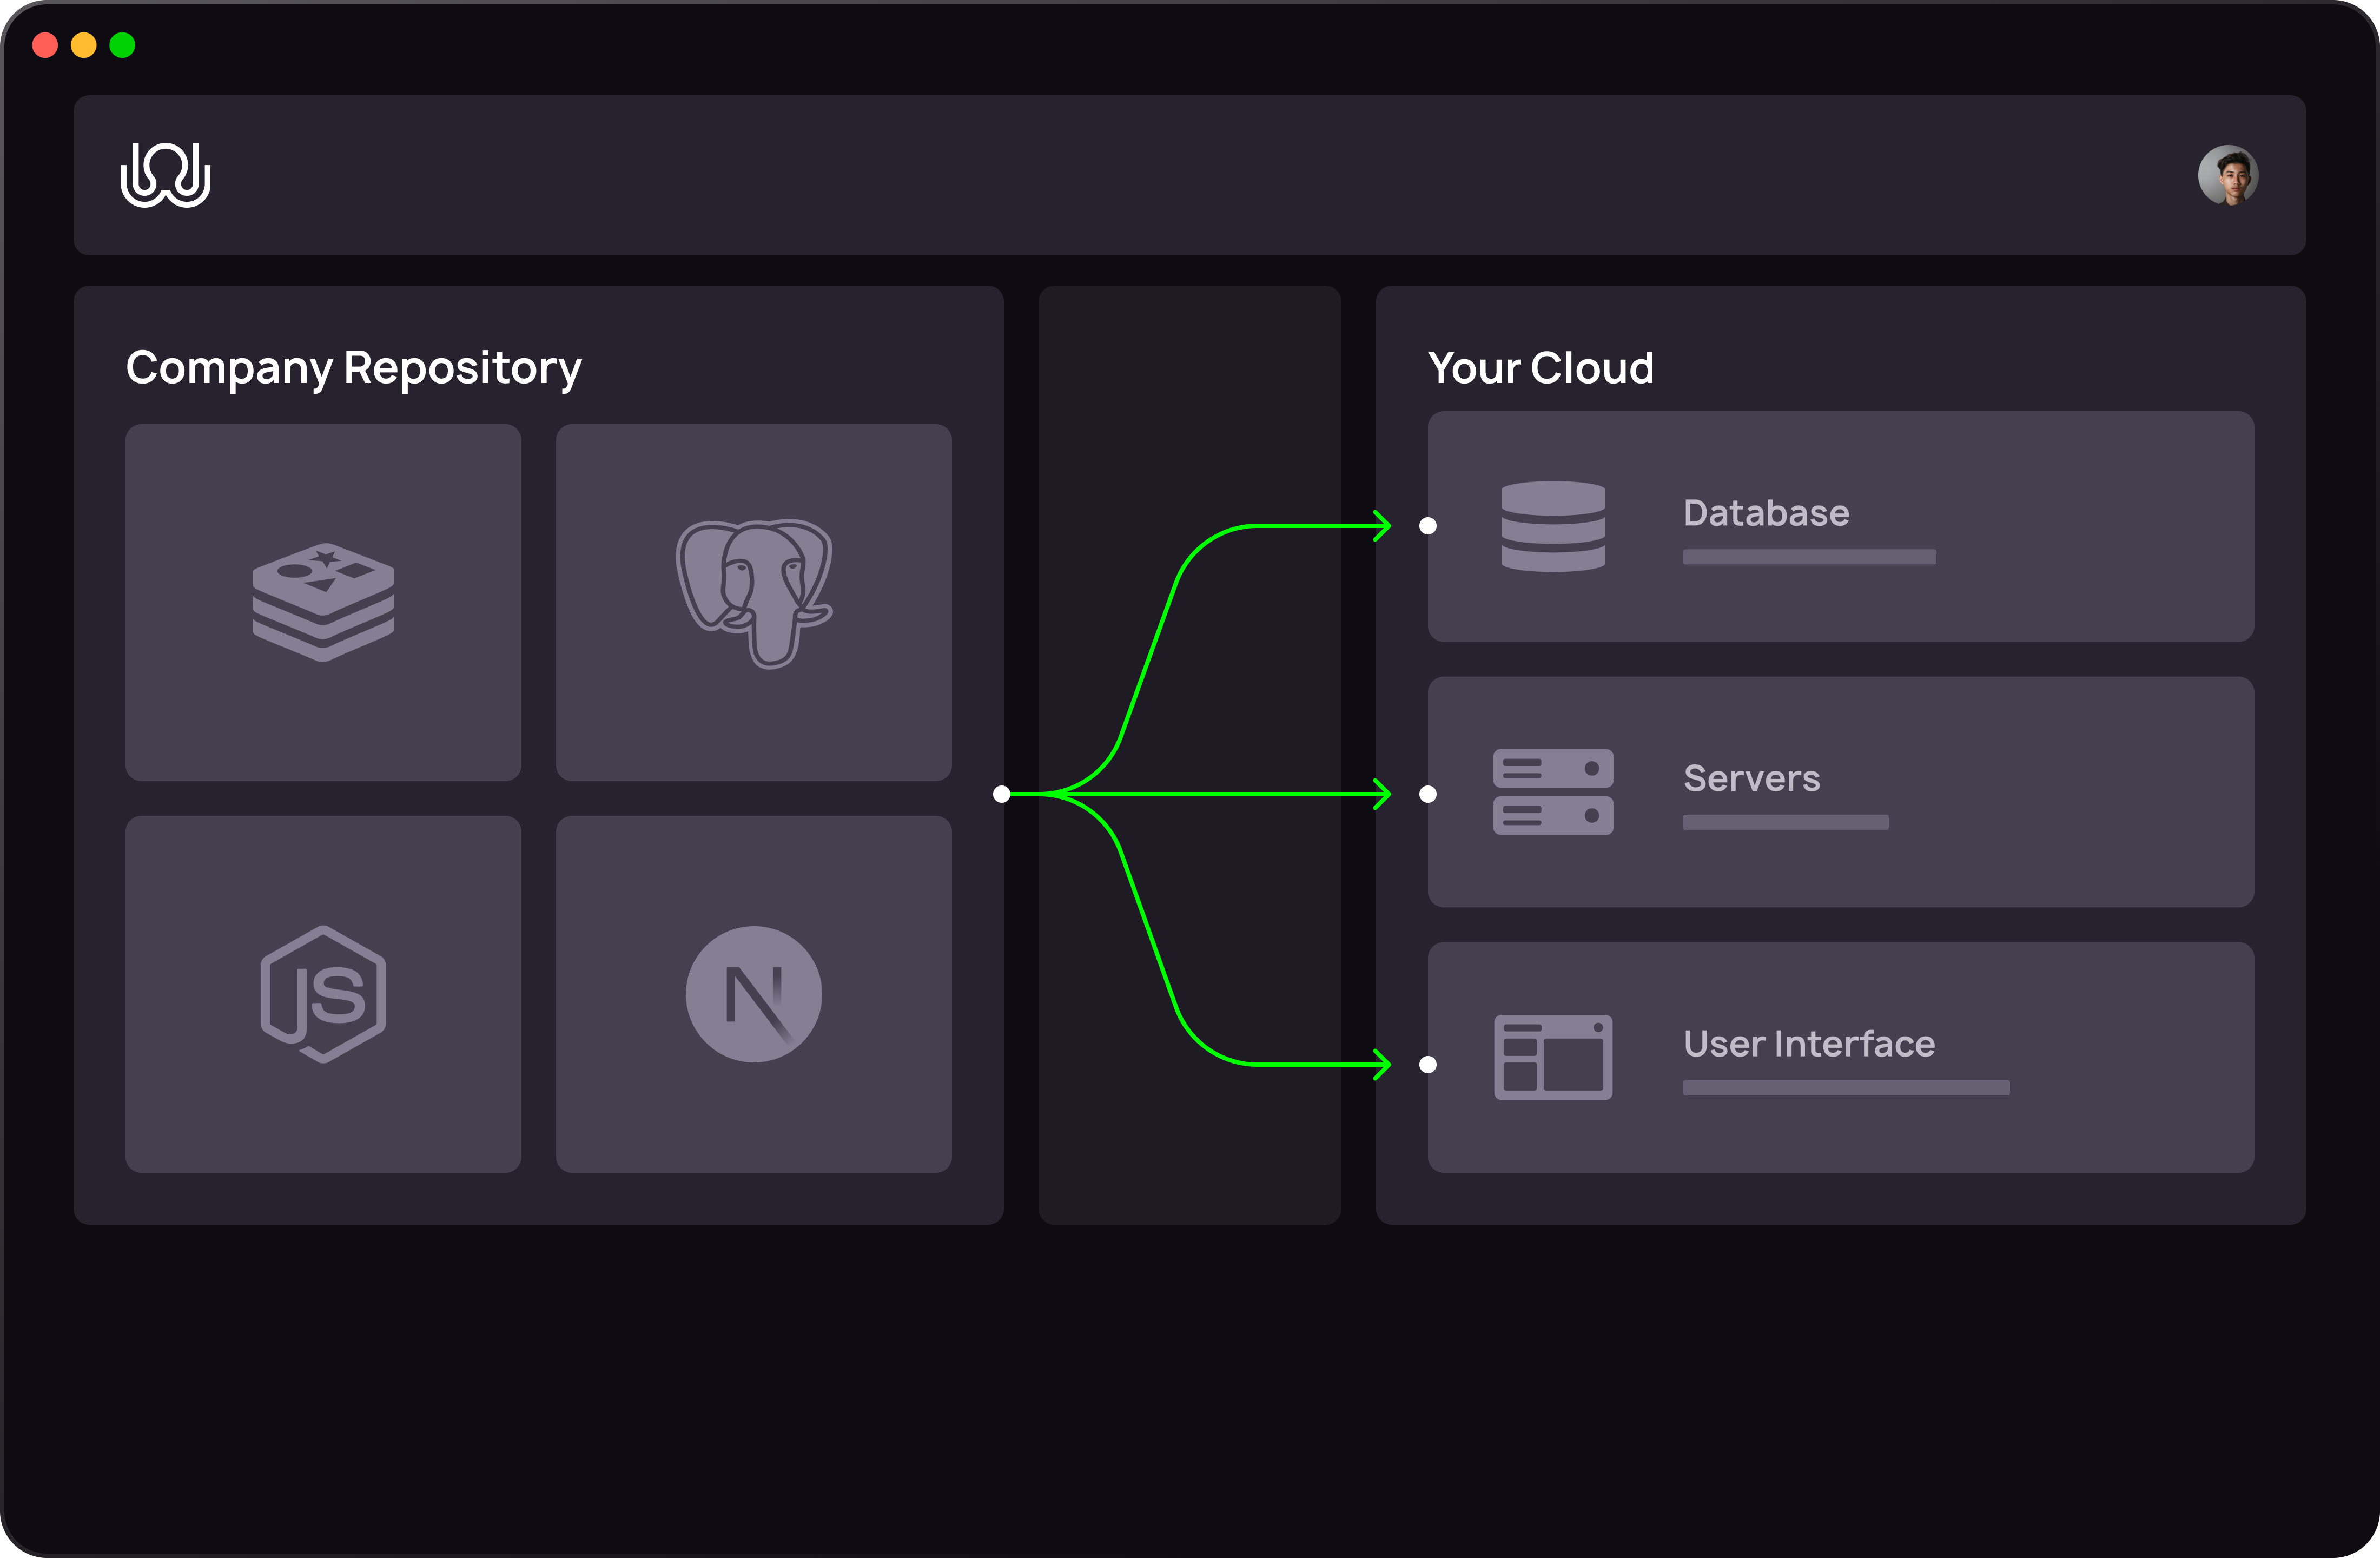
Task: Click the Database input connector dot
Action: [1428, 526]
